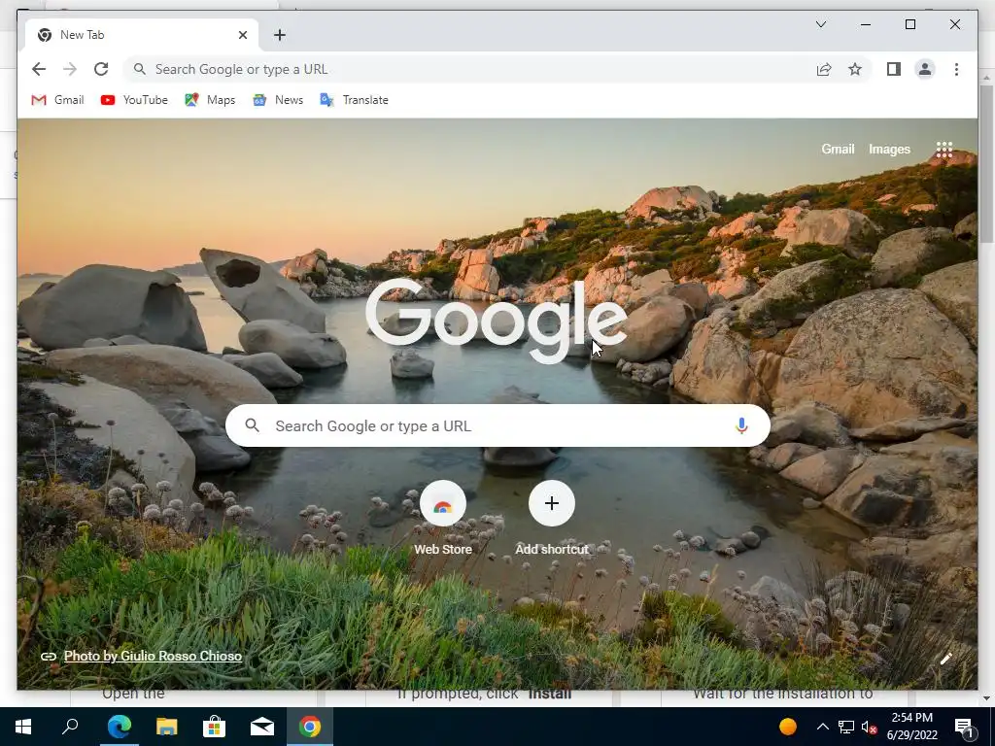
Task: Open Translate bookmark
Action: tap(354, 100)
